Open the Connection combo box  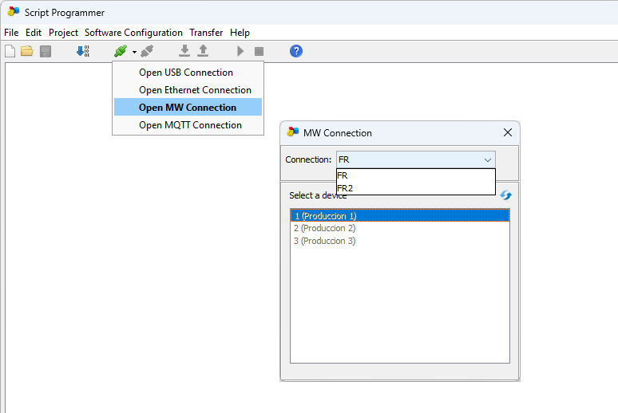tap(415, 159)
